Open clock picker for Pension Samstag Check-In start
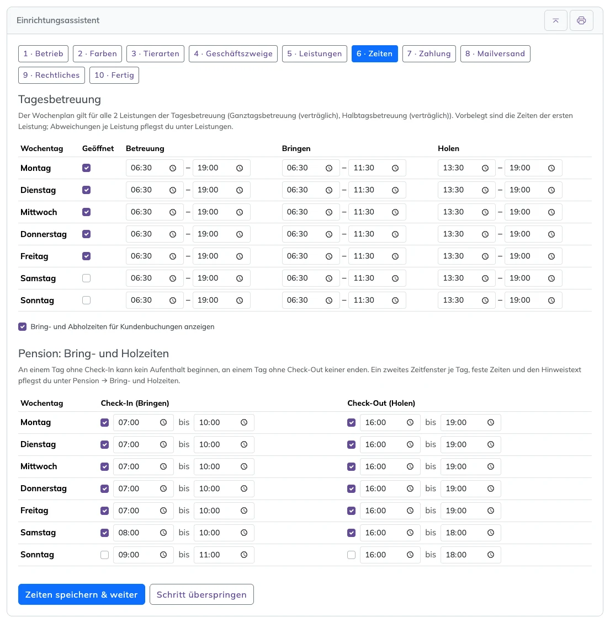 tap(163, 533)
